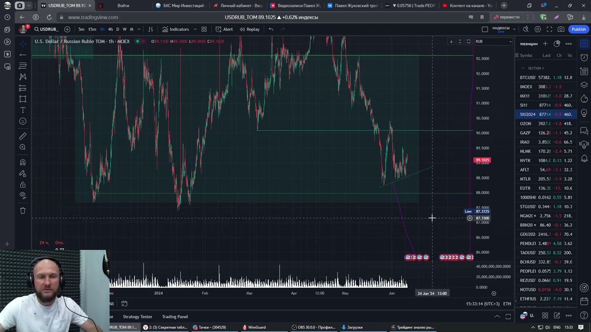Select the Text drawing tool
Viewport: 591px width, 332px height.
[x=23, y=110]
